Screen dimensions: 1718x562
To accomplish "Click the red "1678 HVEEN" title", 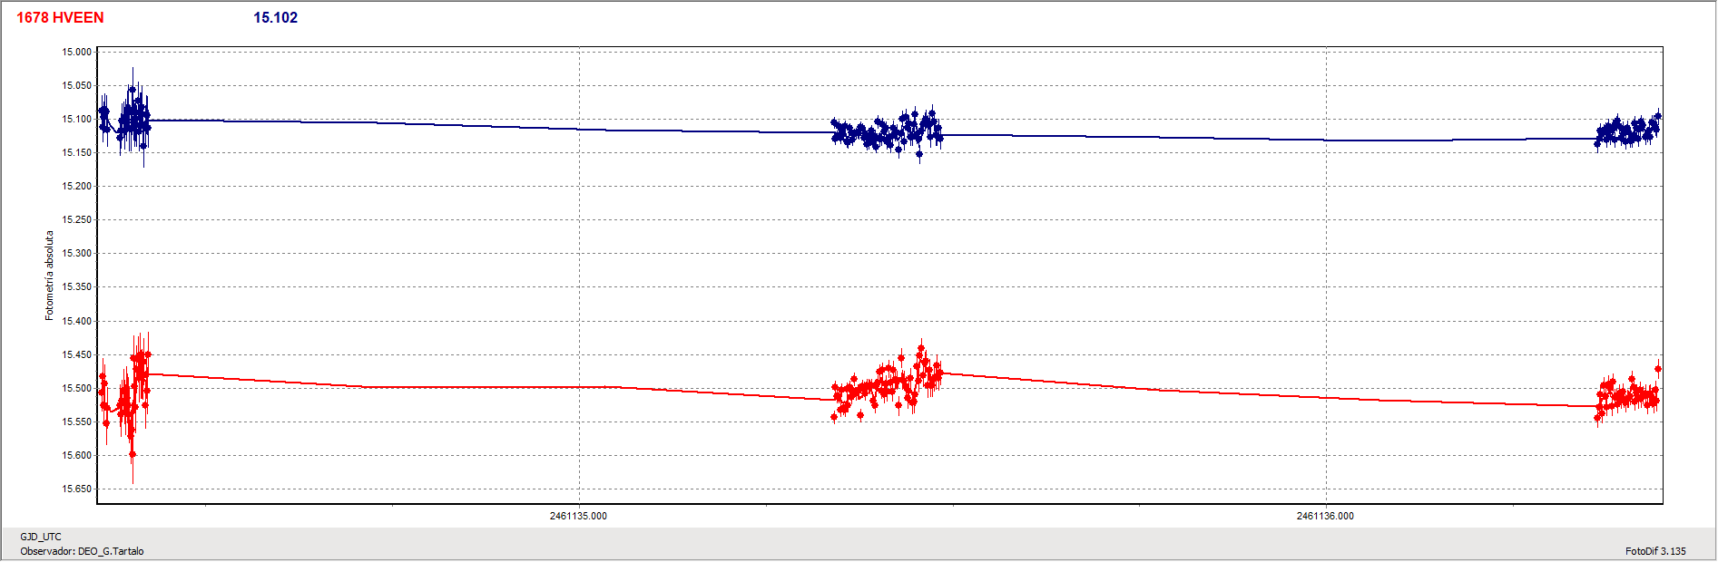I will (60, 17).
